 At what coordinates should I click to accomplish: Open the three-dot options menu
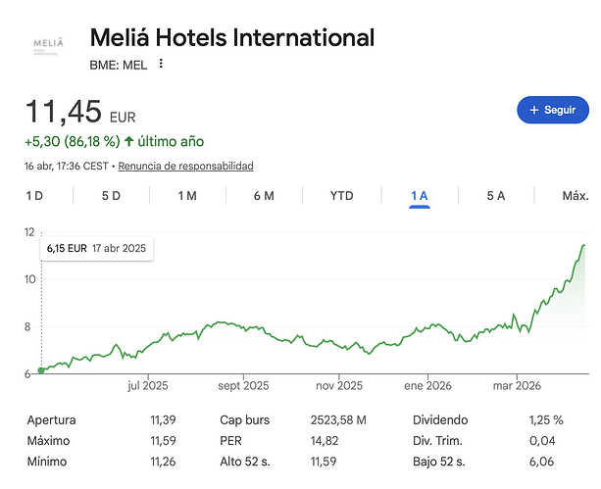point(162,64)
